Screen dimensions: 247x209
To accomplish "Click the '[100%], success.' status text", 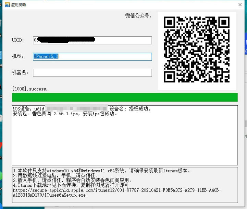I will (30, 89).
